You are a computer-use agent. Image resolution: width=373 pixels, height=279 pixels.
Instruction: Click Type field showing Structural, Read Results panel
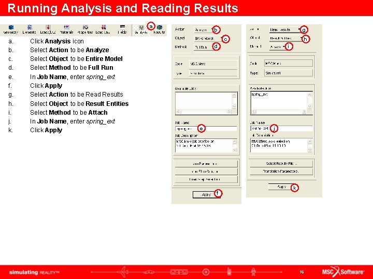(x=289, y=73)
